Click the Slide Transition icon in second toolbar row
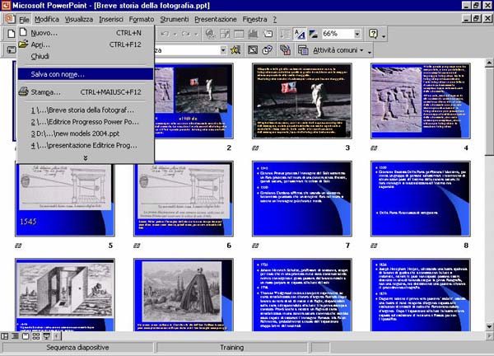Viewport: 494px width, 356px height. click(12, 49)
